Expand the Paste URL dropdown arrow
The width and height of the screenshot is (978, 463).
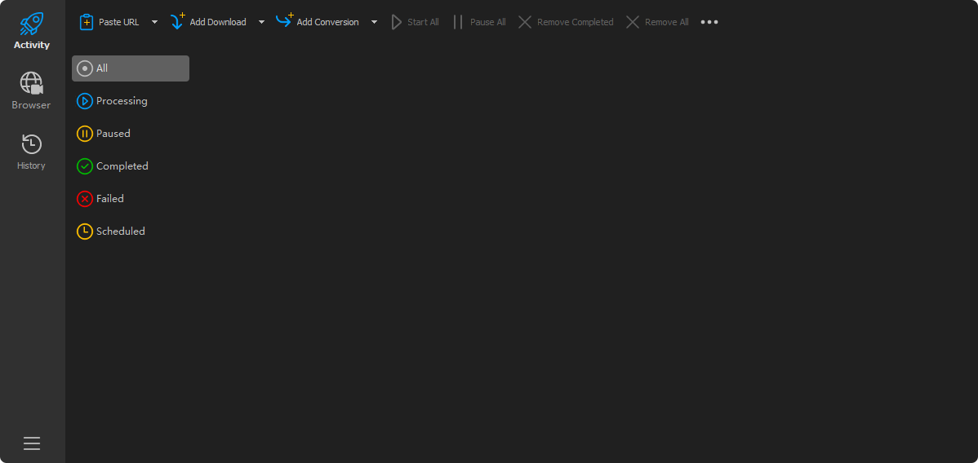point(154,22)
